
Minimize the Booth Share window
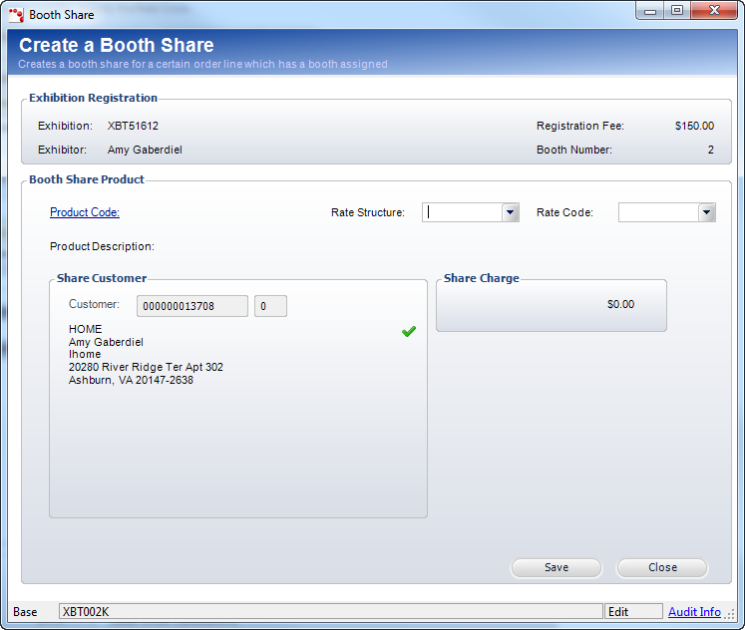click(x=650, y=11)
